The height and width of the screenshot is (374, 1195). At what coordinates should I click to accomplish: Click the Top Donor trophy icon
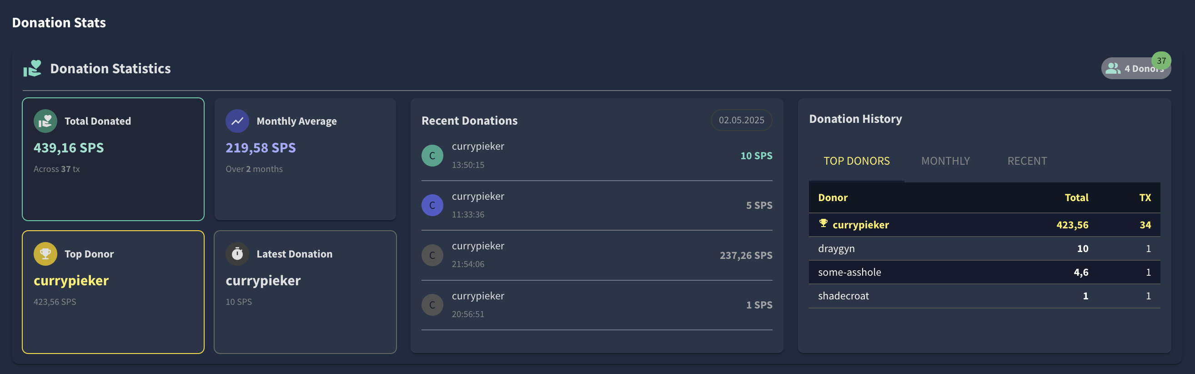coord(45,254)
